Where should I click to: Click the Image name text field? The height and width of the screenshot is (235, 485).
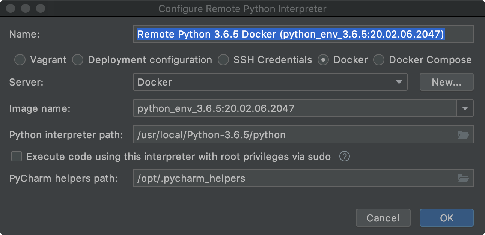[293, 109]
